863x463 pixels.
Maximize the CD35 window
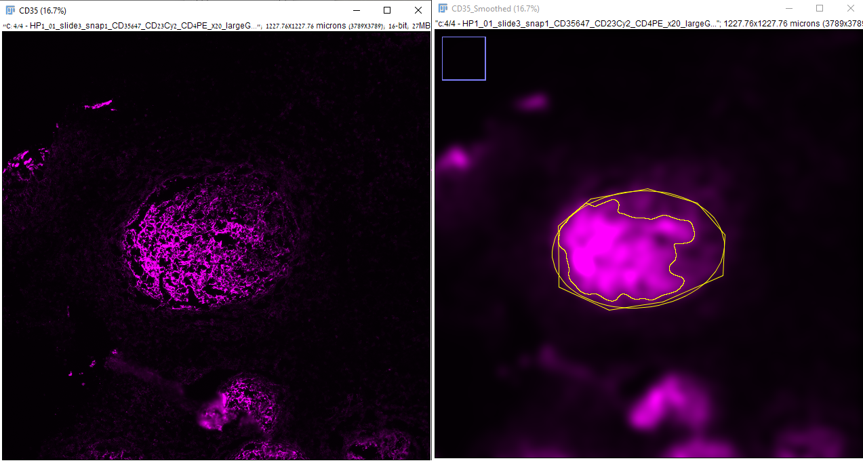pyautogui.click(x=387, y=10)
